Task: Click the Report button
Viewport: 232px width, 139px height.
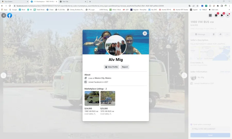Action: [x=125, y=67]
